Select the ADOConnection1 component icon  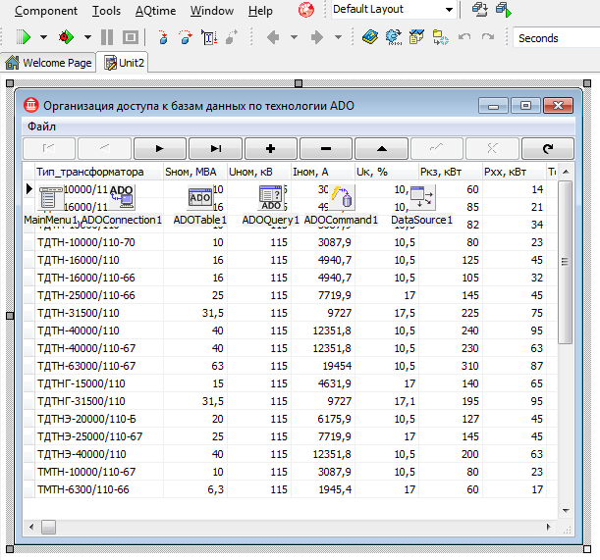click(121, 197)
